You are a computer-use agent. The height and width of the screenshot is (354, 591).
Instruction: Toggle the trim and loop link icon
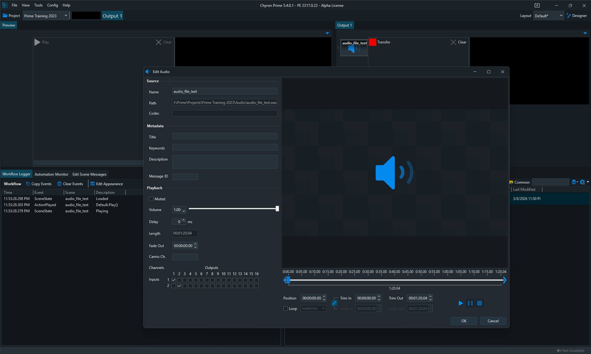coord(334,303)
